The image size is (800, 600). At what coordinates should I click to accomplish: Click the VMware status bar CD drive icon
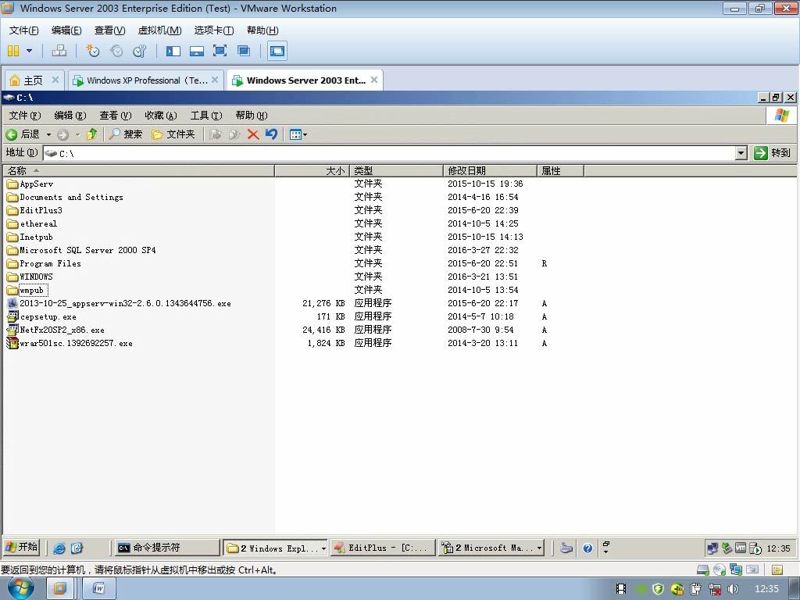point(720,570)
